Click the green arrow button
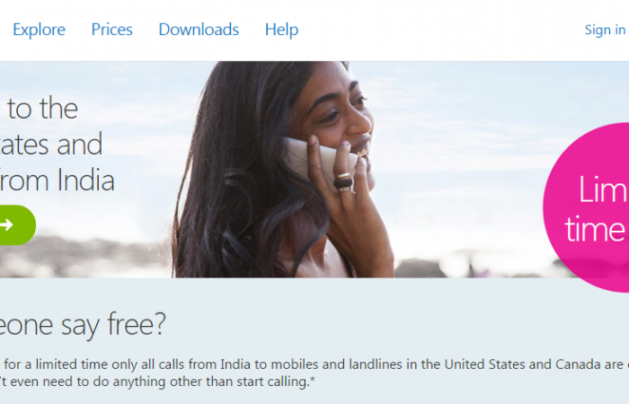 point(16,224)
